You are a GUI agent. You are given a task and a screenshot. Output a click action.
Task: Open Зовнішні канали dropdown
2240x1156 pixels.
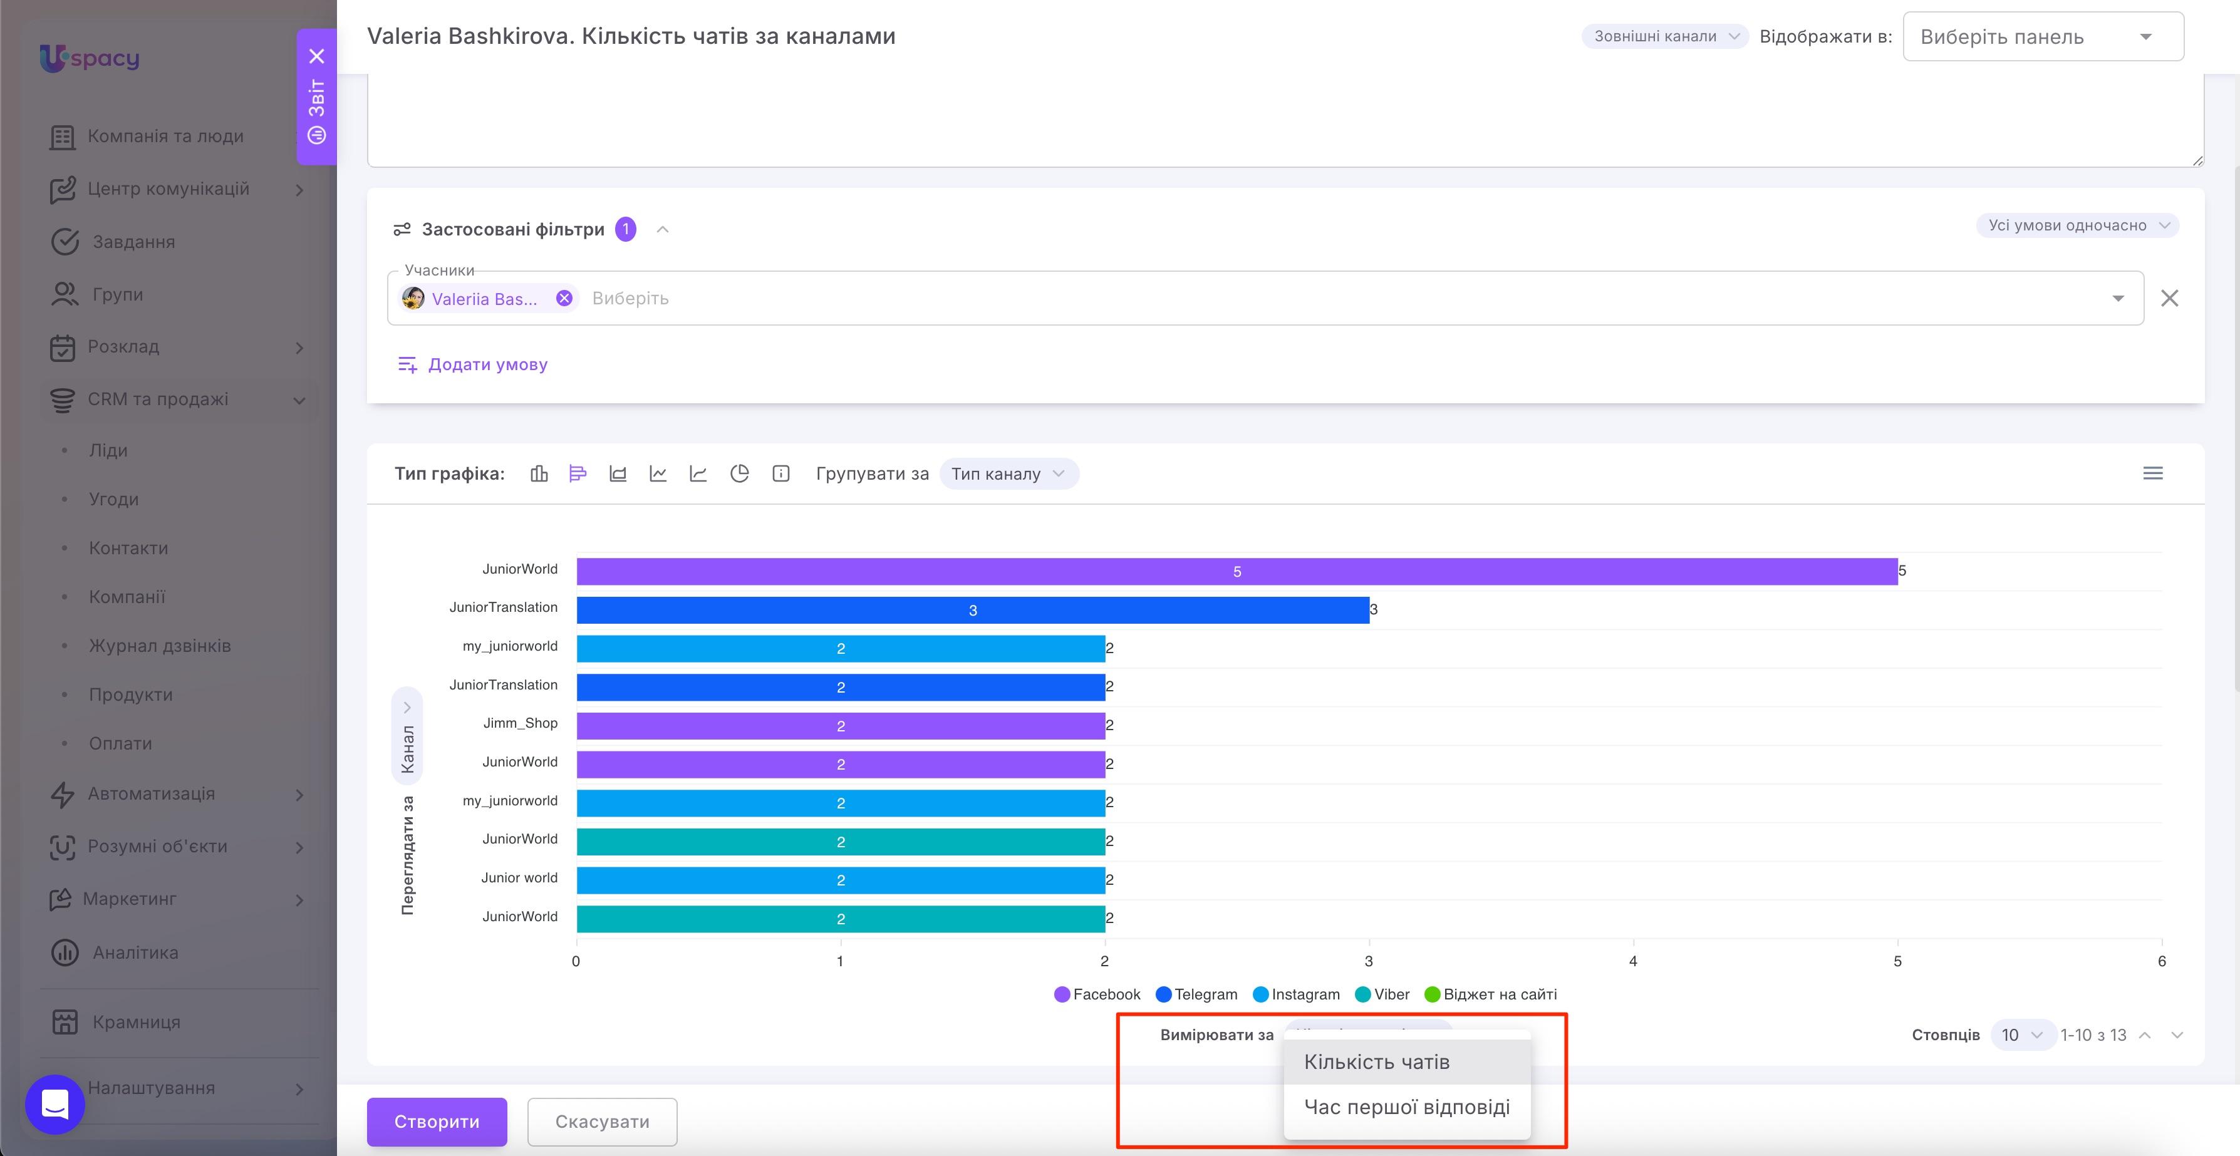click(x=1664, y=36)
